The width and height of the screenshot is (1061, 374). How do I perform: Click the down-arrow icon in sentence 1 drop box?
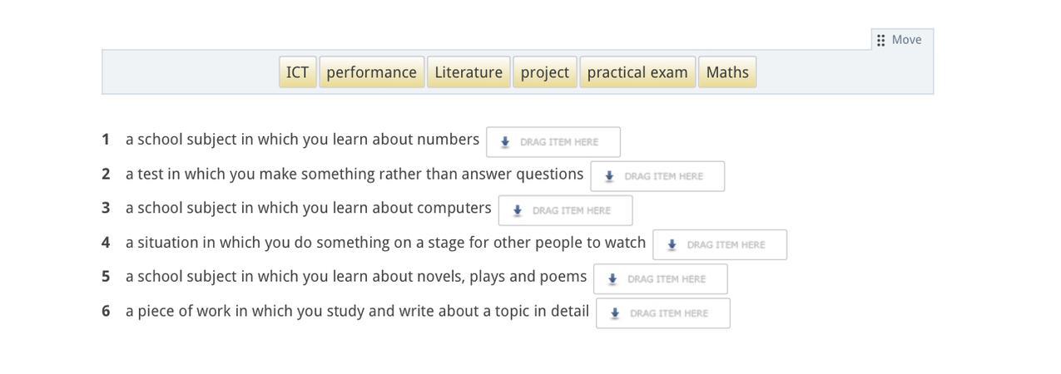point(505,142)
